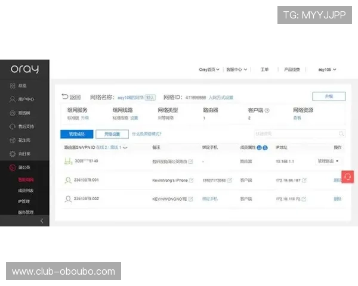Click the router serial ending 140
Image resolution: width=358 pixels, height=286 pixels.
coord(87,161)
